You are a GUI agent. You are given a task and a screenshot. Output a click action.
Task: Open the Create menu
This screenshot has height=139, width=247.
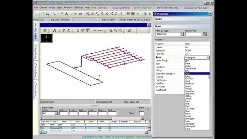pyautogui.click(x=43, y=8)
